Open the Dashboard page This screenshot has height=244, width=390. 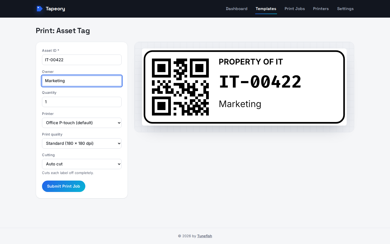pos(237,9)
